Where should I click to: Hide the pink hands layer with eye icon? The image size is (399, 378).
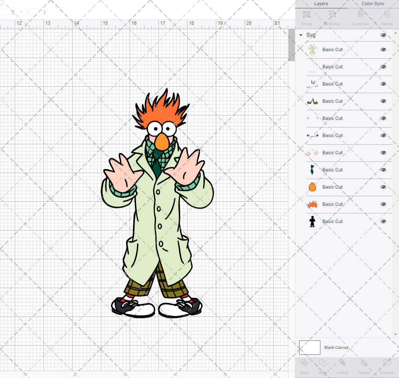click(x=383, y=153)
